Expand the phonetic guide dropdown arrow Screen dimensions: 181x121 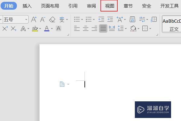(67, 19)
